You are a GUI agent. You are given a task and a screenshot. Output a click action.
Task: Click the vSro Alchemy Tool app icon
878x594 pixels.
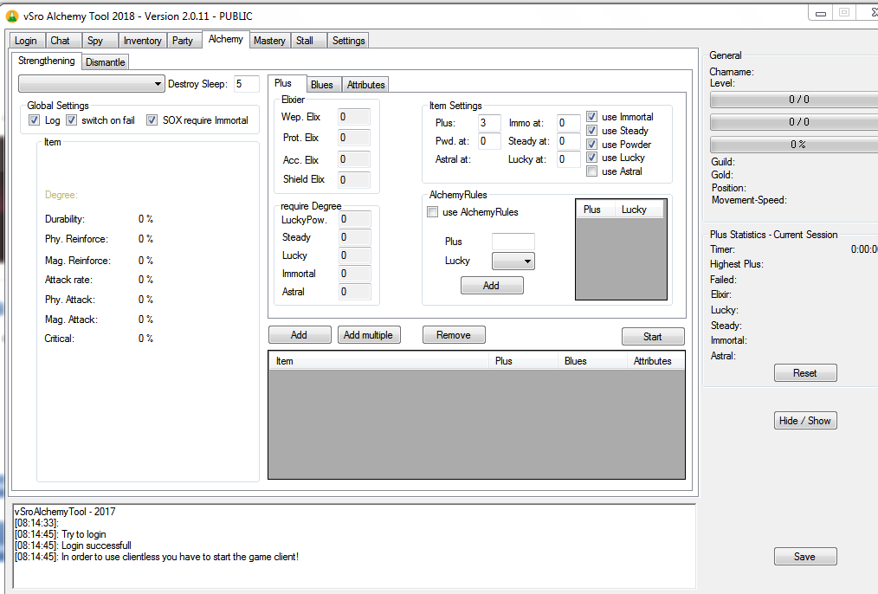[x=12, y=16]
